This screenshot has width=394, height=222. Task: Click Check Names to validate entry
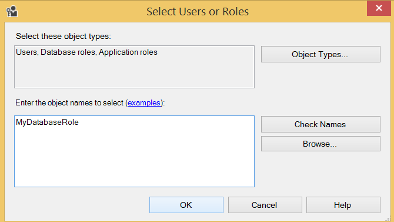tap(320, 124)
